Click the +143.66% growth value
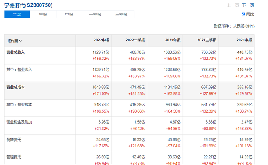 tap(244, 129)
